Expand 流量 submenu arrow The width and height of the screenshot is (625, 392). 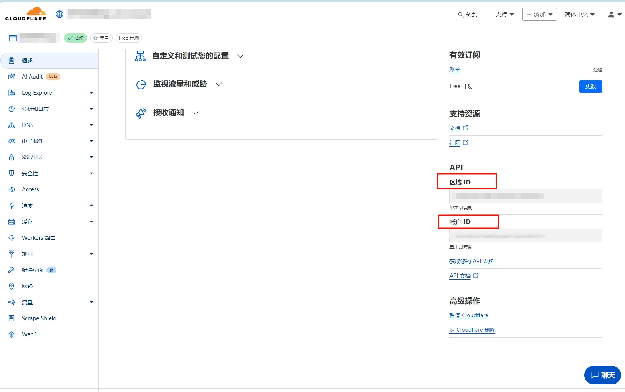point(91,302)
